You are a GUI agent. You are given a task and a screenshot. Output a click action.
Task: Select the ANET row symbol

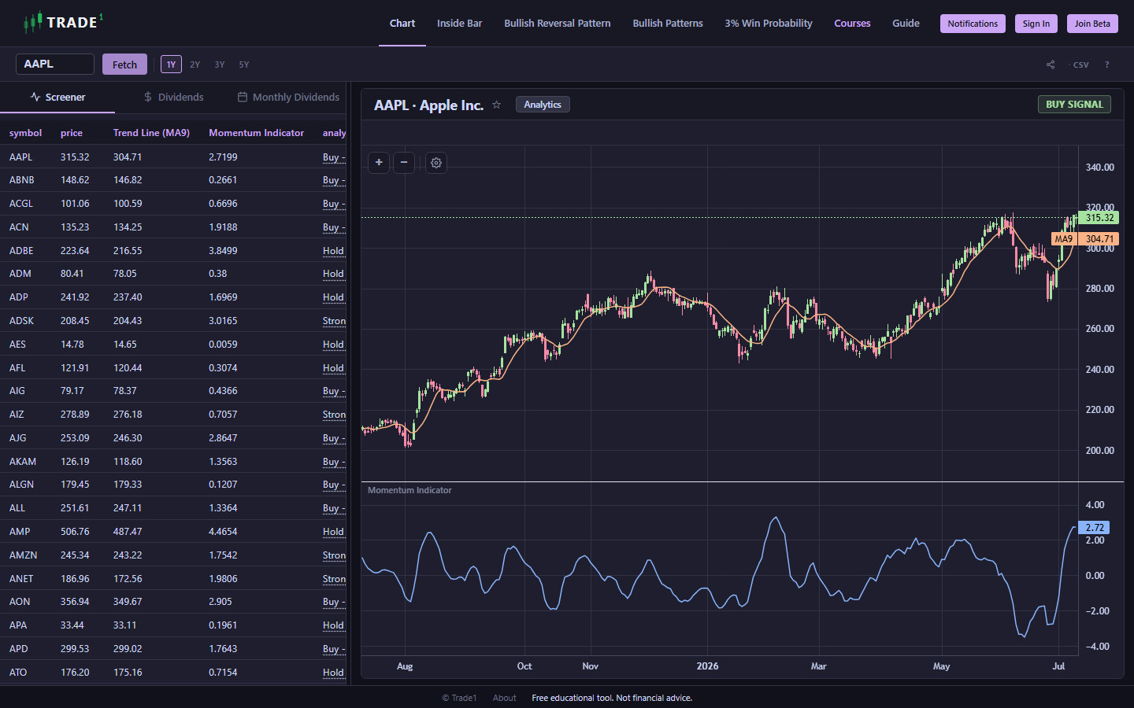point(21,579)
